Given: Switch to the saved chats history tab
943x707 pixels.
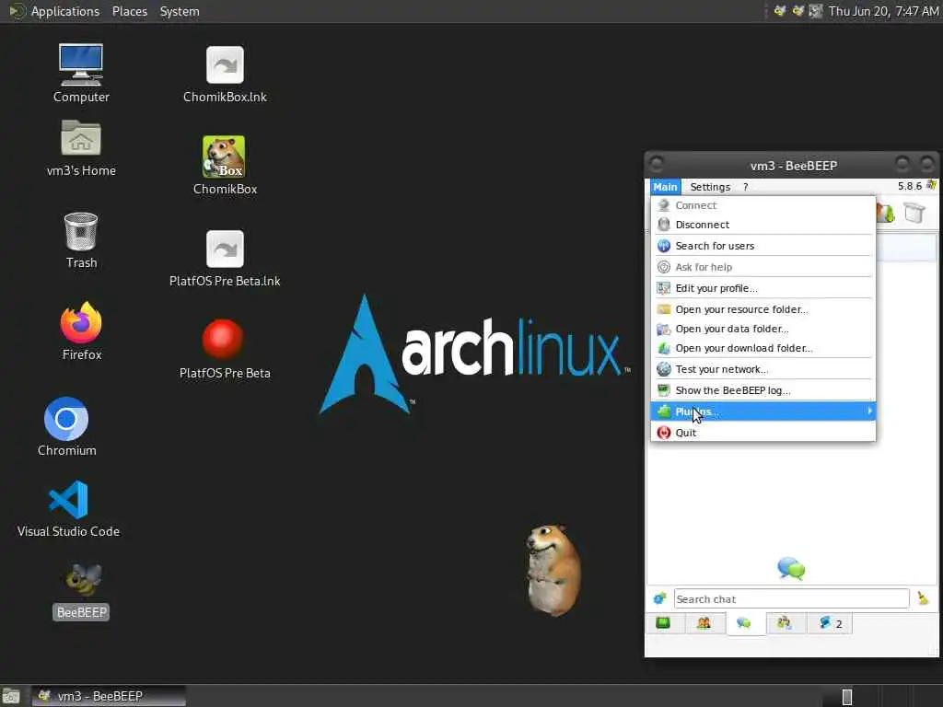Looking at the screenshot, I should pos(785,623).
